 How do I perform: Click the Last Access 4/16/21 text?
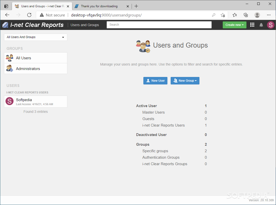[35, 104]
